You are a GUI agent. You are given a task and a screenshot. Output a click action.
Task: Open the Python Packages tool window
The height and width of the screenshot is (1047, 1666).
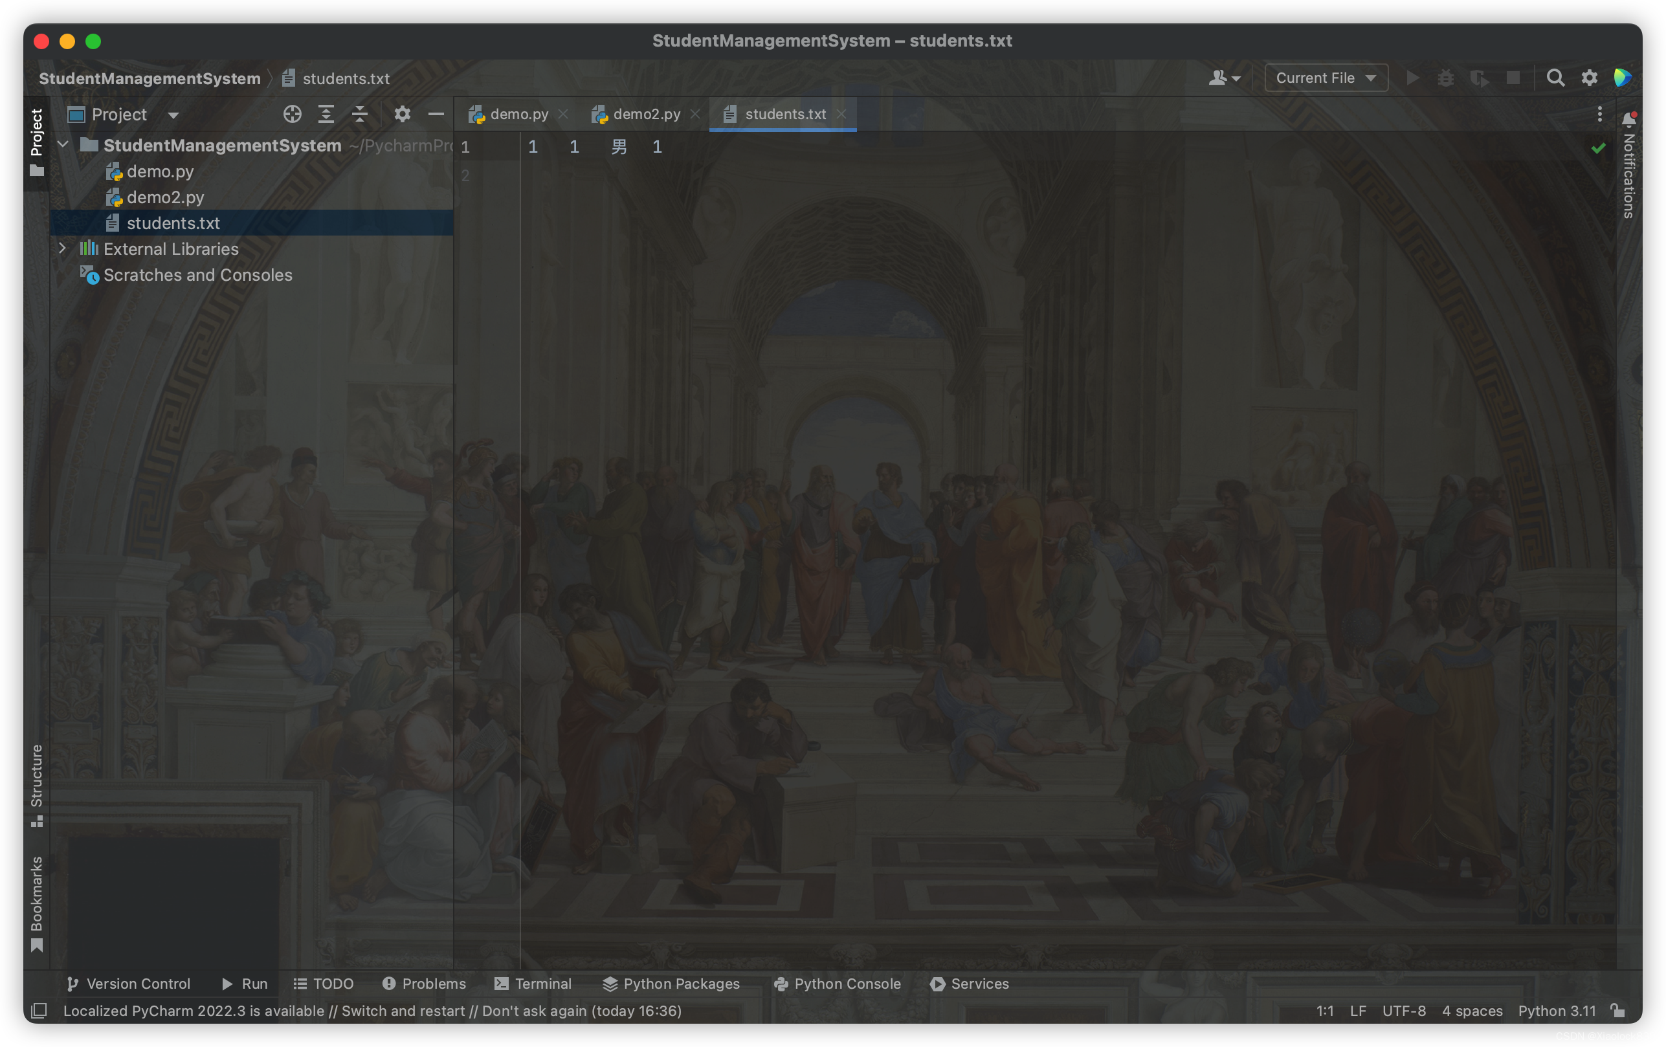(x=671, y=984)
